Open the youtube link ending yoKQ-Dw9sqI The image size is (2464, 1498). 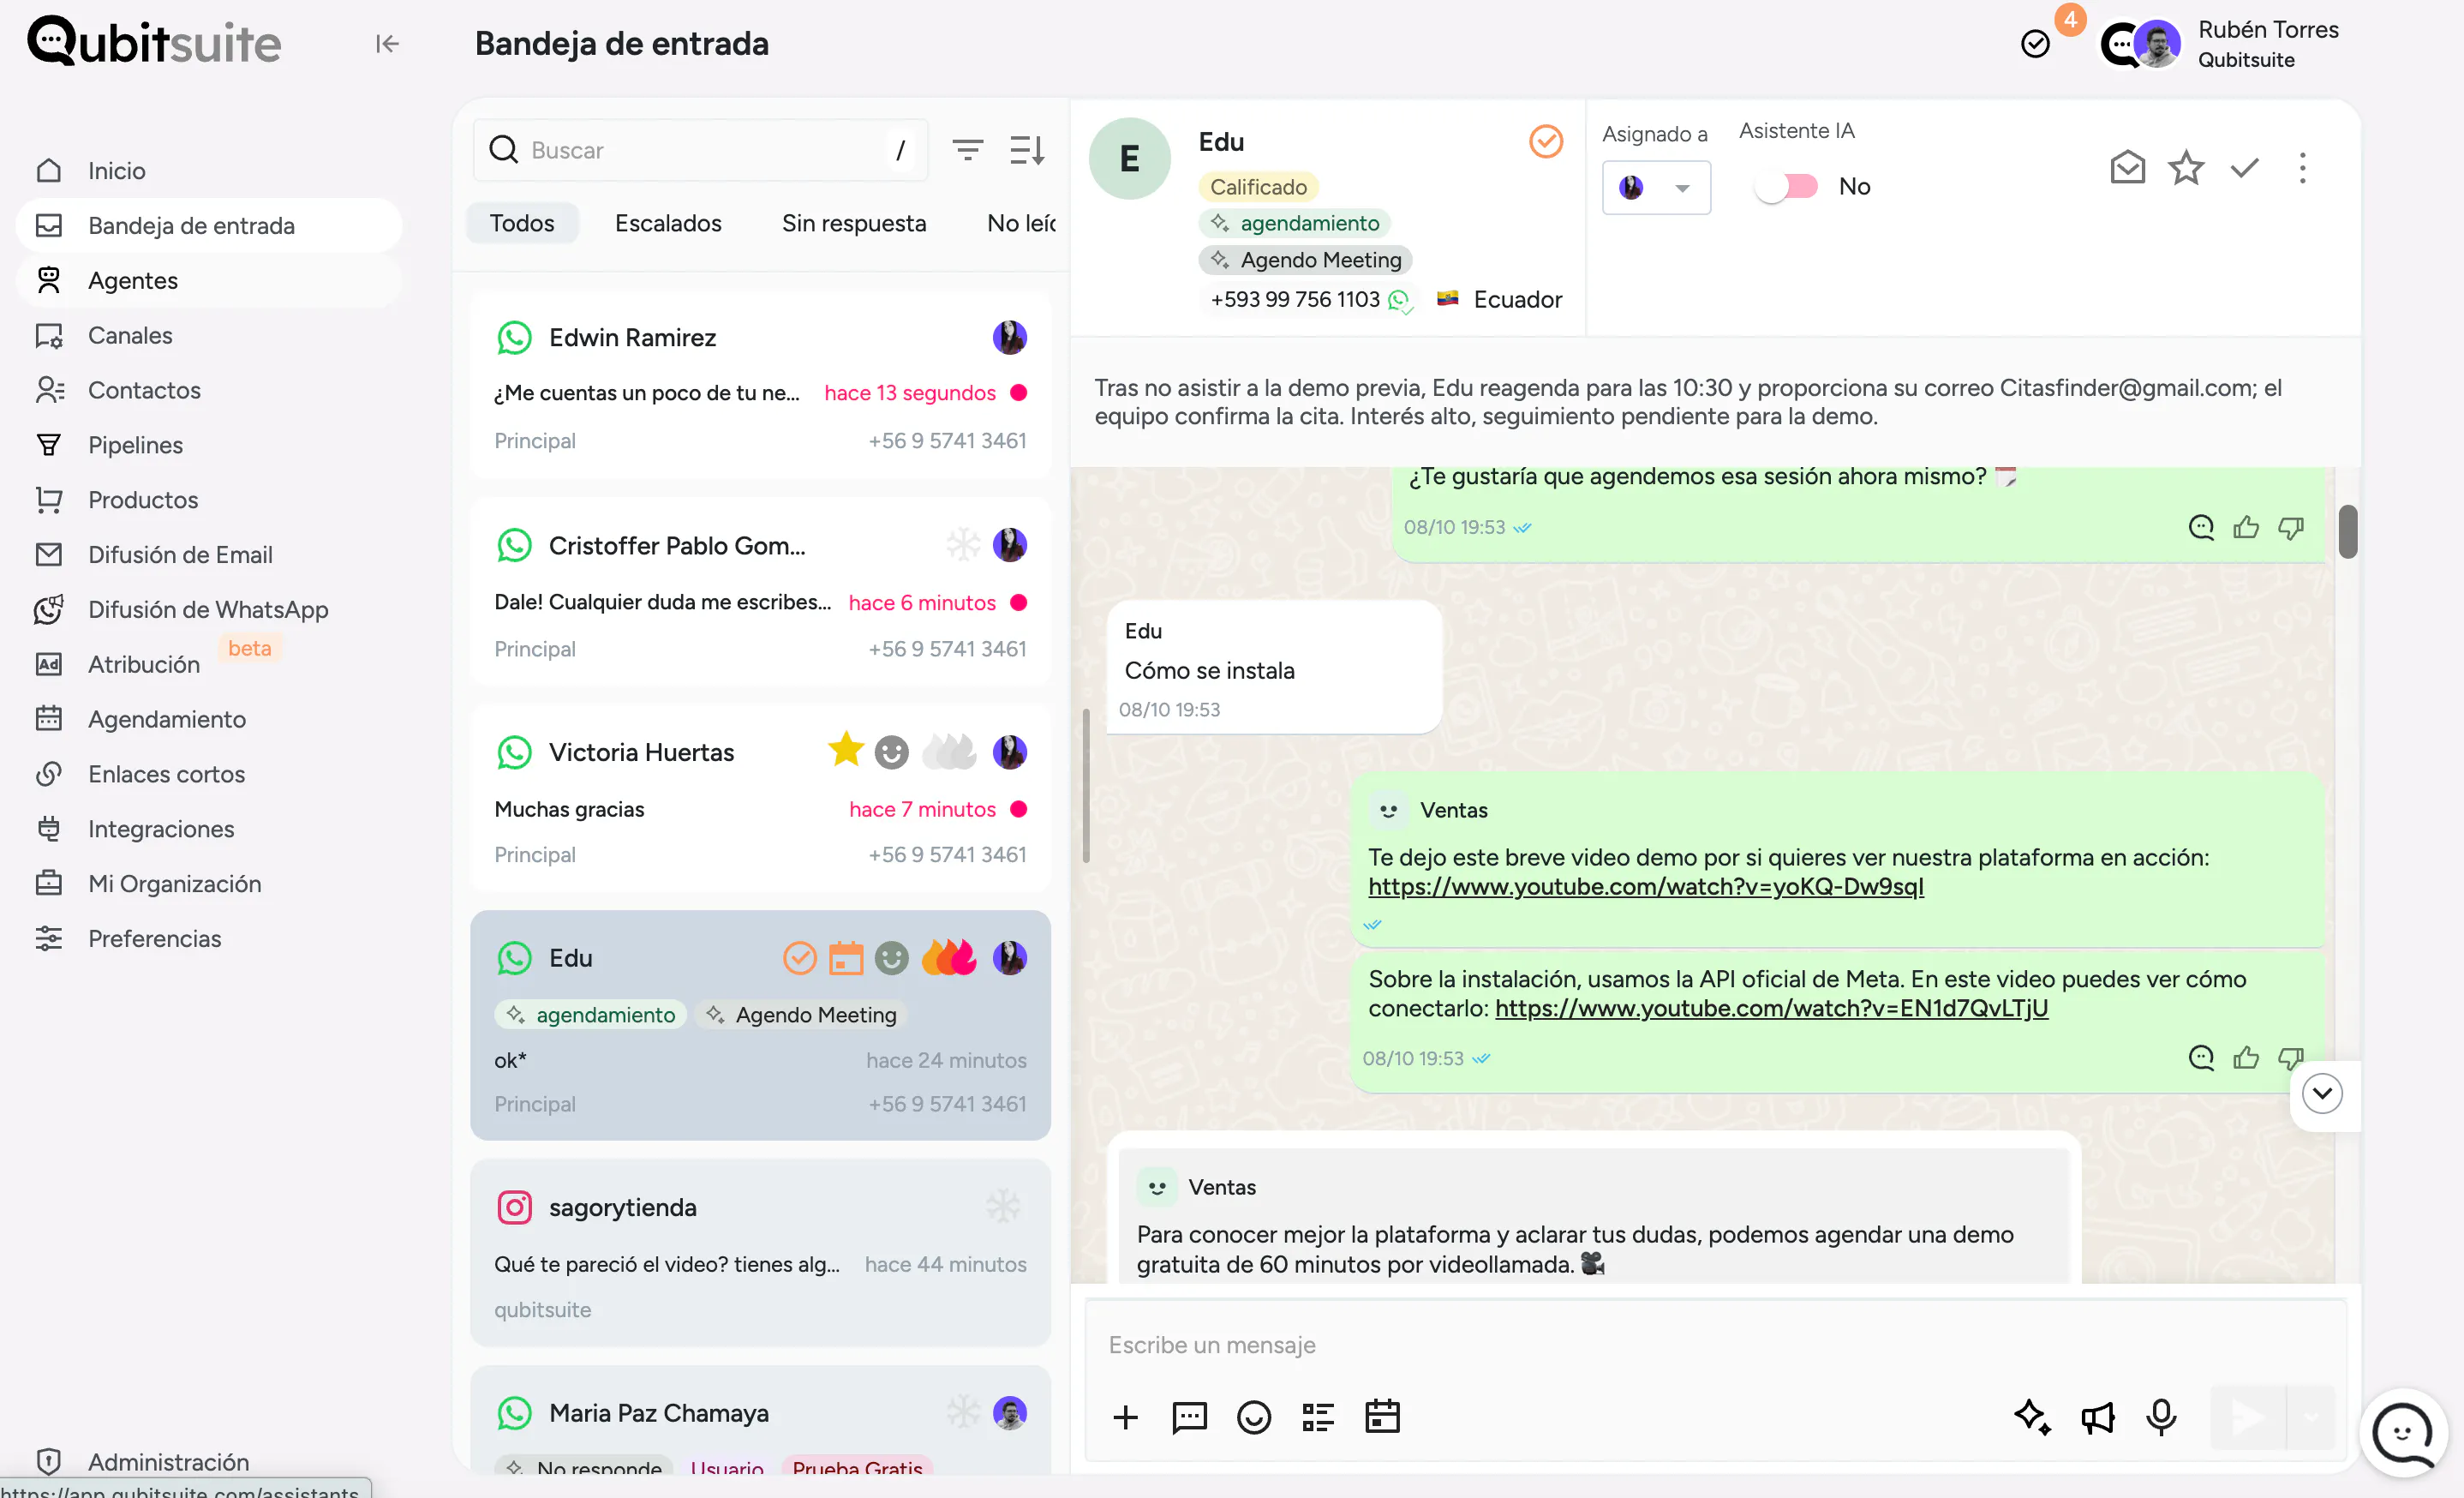point(1645,886)
